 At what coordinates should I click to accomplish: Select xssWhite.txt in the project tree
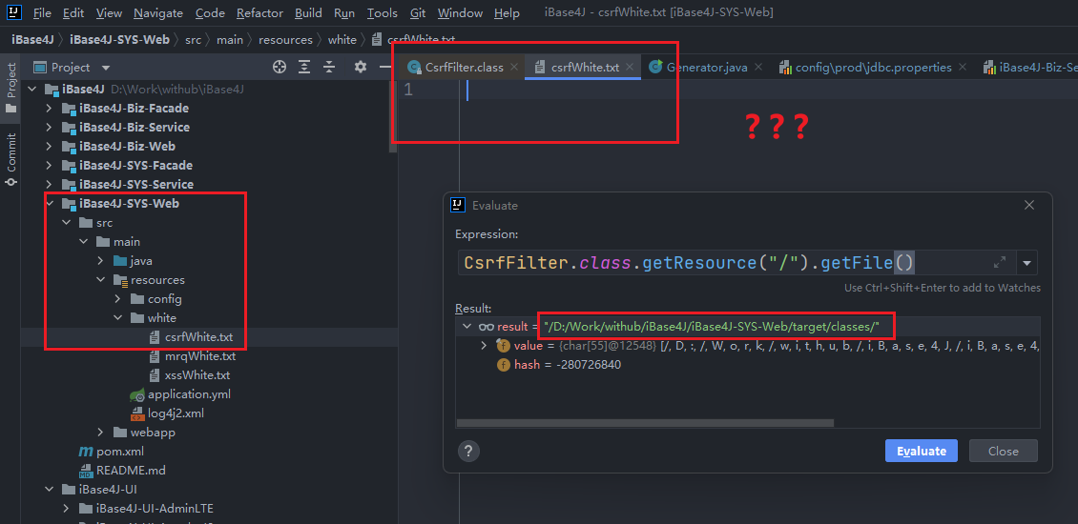197,375
